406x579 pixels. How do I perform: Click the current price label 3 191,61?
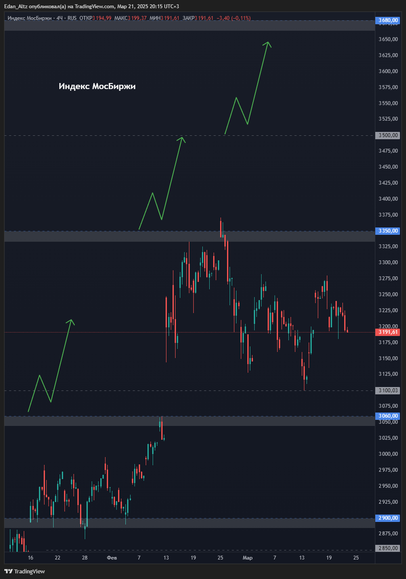point(388,332)
